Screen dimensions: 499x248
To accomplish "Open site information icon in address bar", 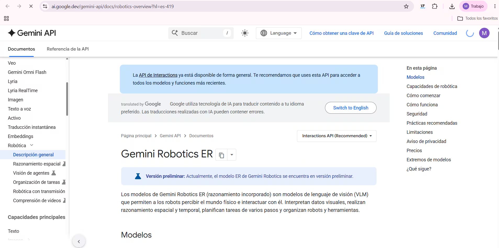I will click(45, 6).
